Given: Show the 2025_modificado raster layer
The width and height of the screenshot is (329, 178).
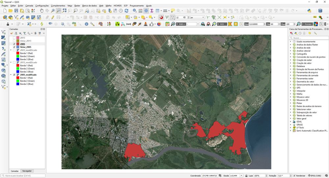Looking at the screenshot, I should point(14,50).
